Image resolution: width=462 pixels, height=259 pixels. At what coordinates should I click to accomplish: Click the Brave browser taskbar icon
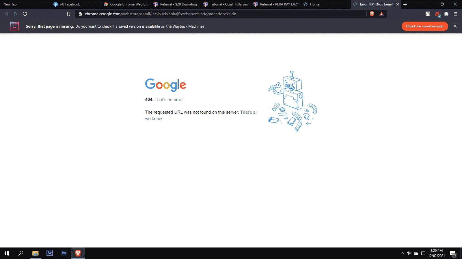pyautogui.click(x=78, y=253)
